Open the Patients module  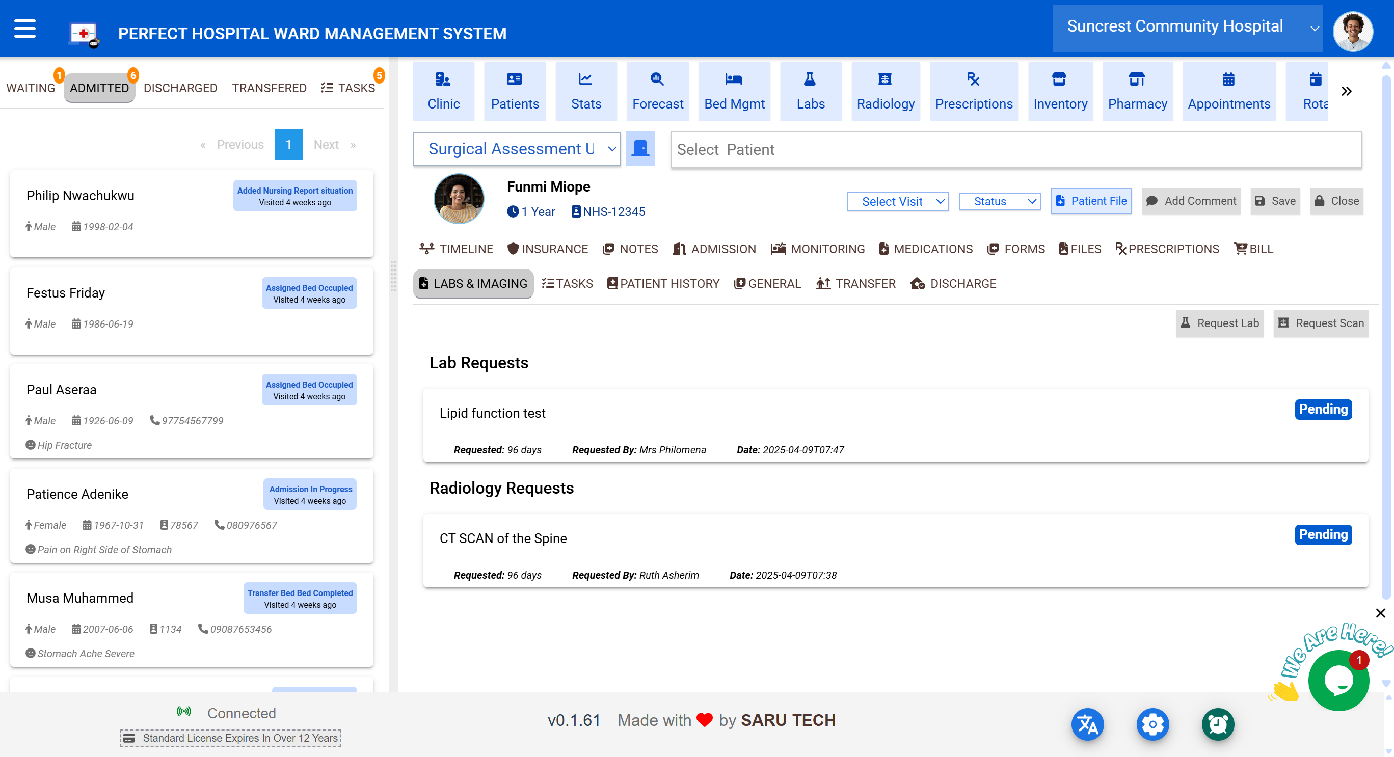(515, 92)
